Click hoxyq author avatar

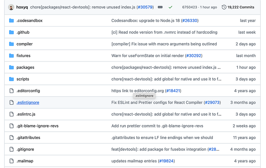(x=11, y=7)
